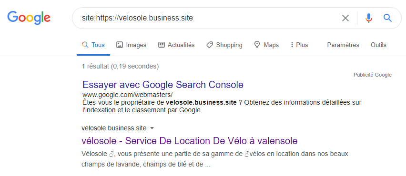
Task: Click www.google.com/webmasters/ URL text
Action: click(127, 94)
